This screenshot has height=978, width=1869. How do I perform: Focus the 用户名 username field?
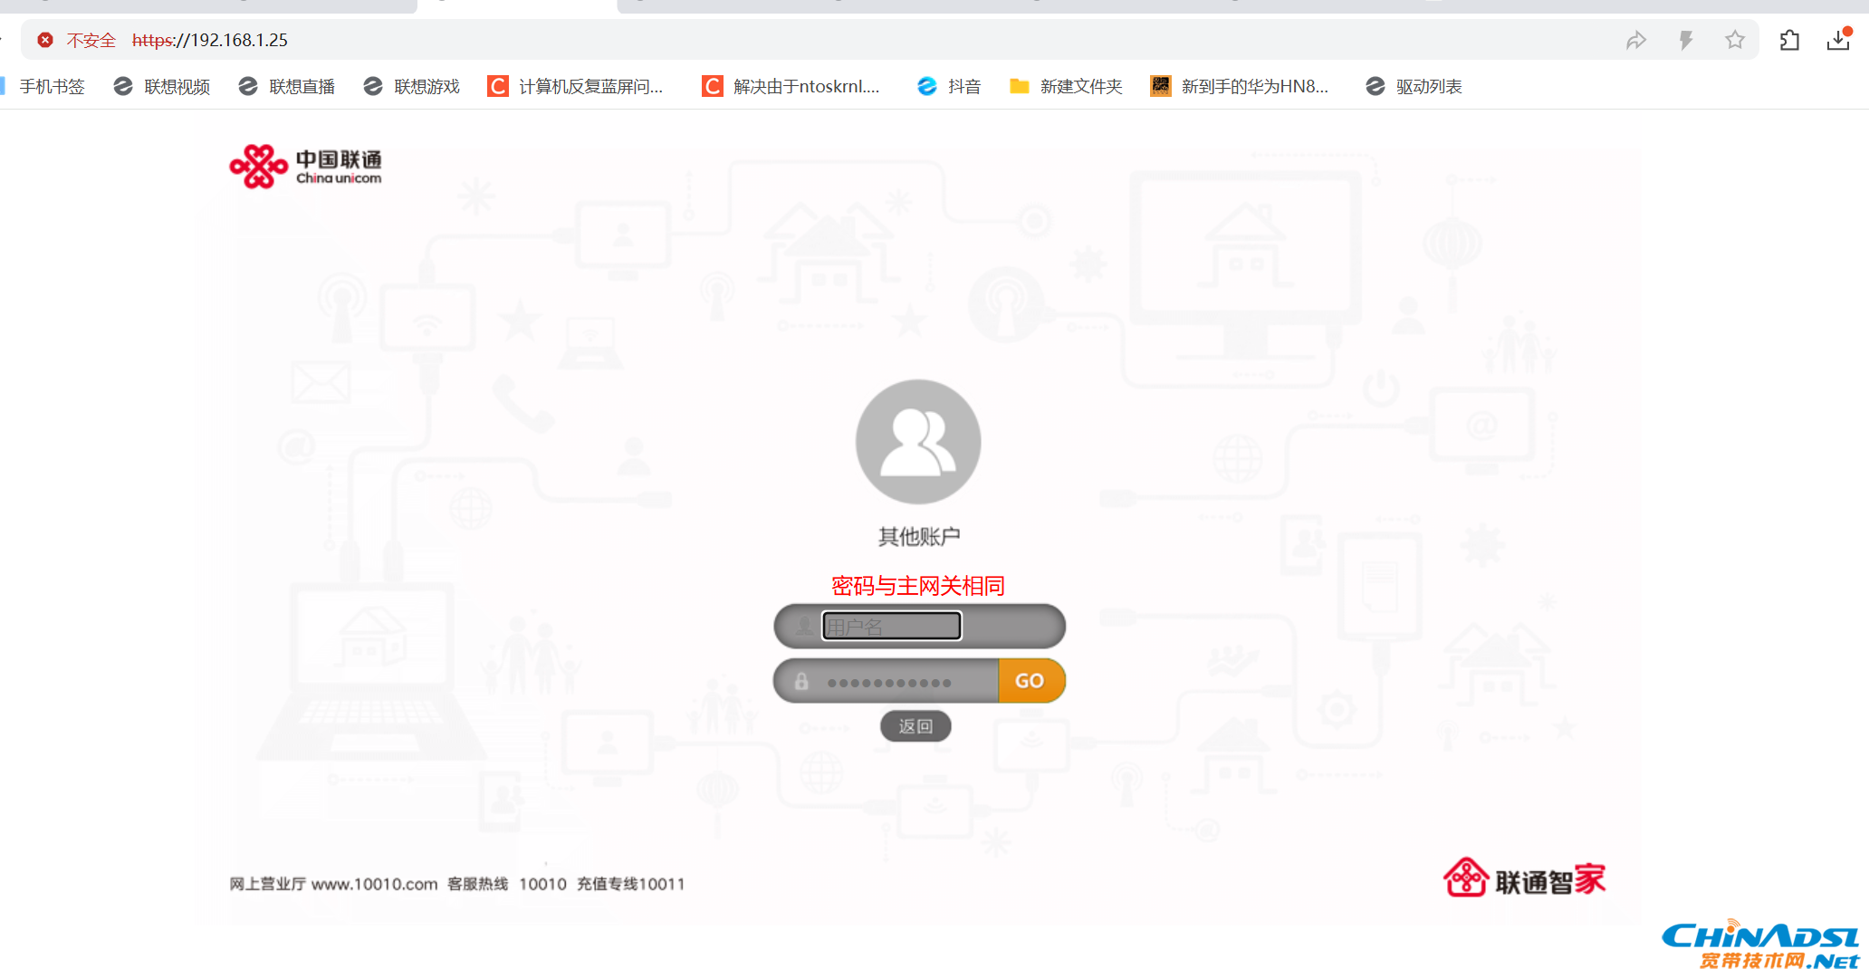pyautogui.click(x=891, y=626)
